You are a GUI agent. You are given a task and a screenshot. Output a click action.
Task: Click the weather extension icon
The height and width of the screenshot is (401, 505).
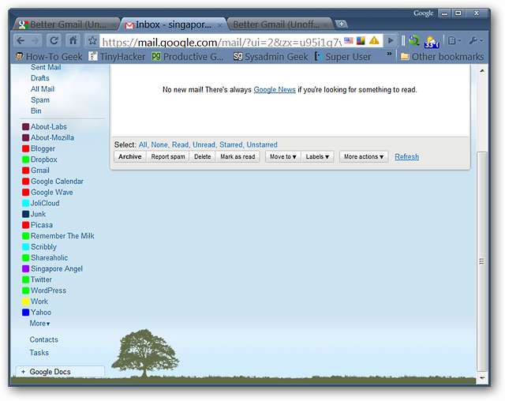tap(432, 41)
